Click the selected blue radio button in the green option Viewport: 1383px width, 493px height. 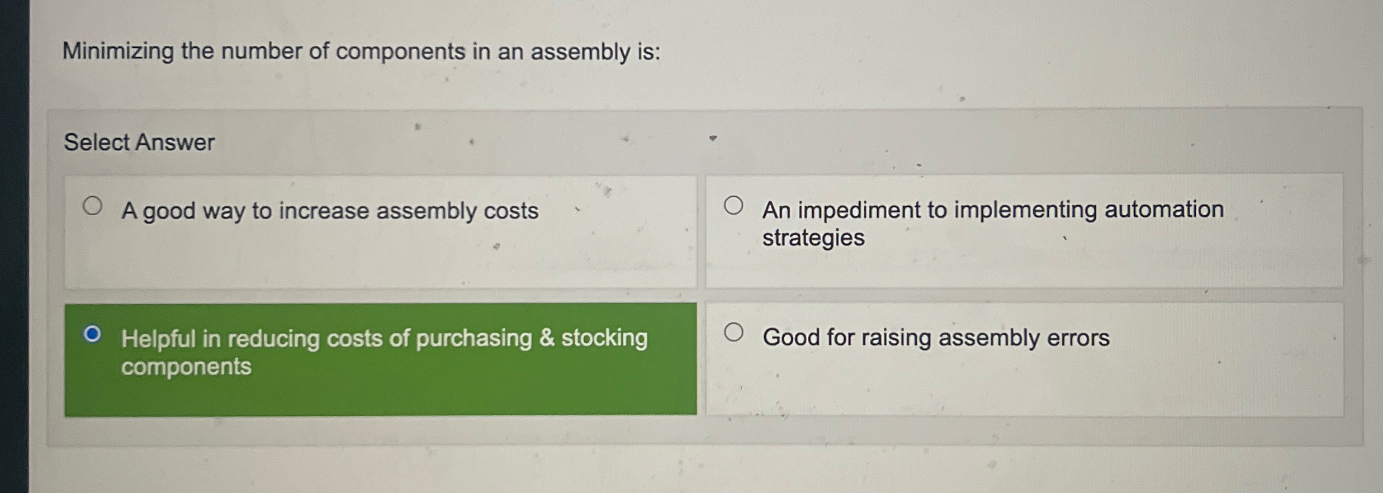point(92,334)
